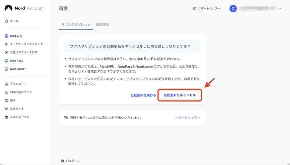The image size is (290, 165).
Task: Click the Nord mountain logo
Action: pos(8,8)
